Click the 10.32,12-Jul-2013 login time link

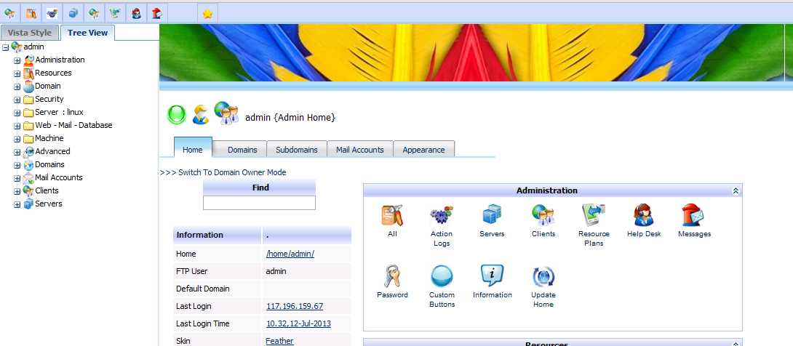tap(298, 323)
